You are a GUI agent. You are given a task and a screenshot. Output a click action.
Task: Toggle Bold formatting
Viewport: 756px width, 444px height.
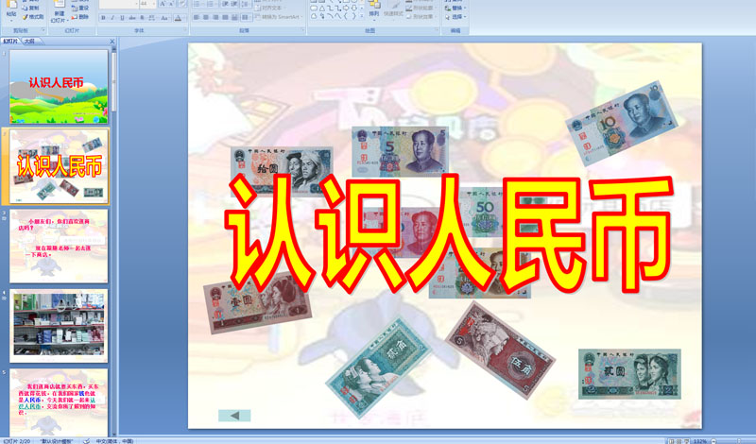pyautogui.click(x=103, y=18)
